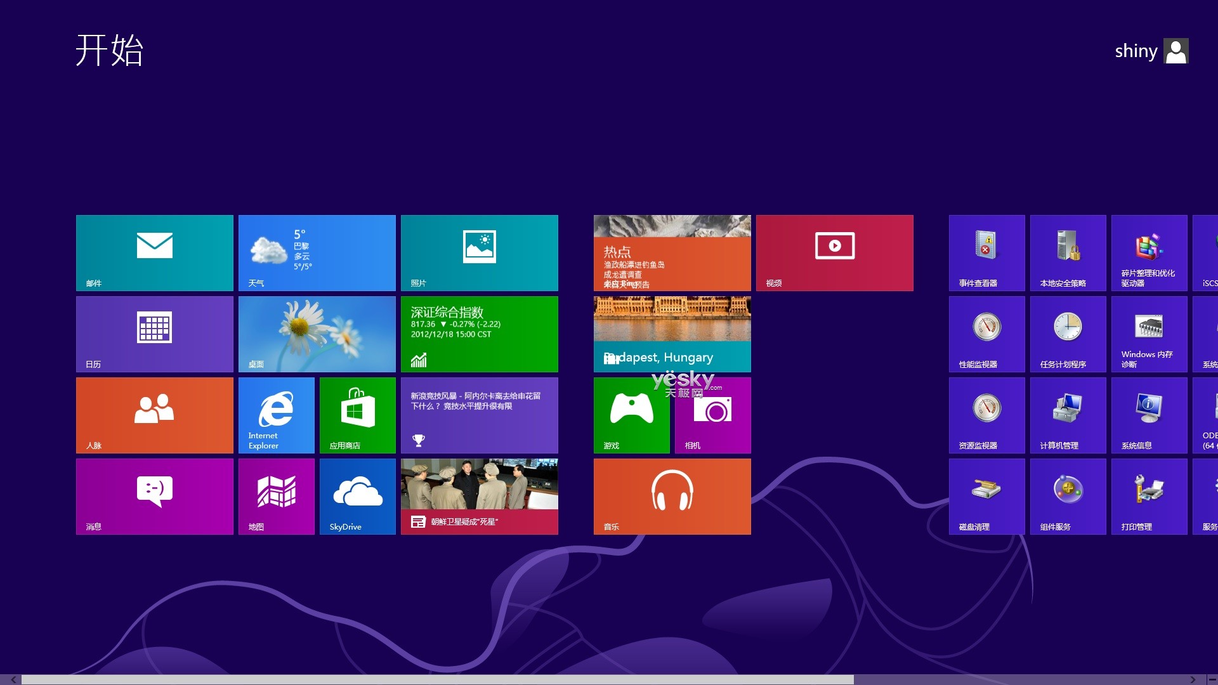Open the 游戏 (Games) tile
This screenshot has width=1218, height=685.
click(631, 415)
